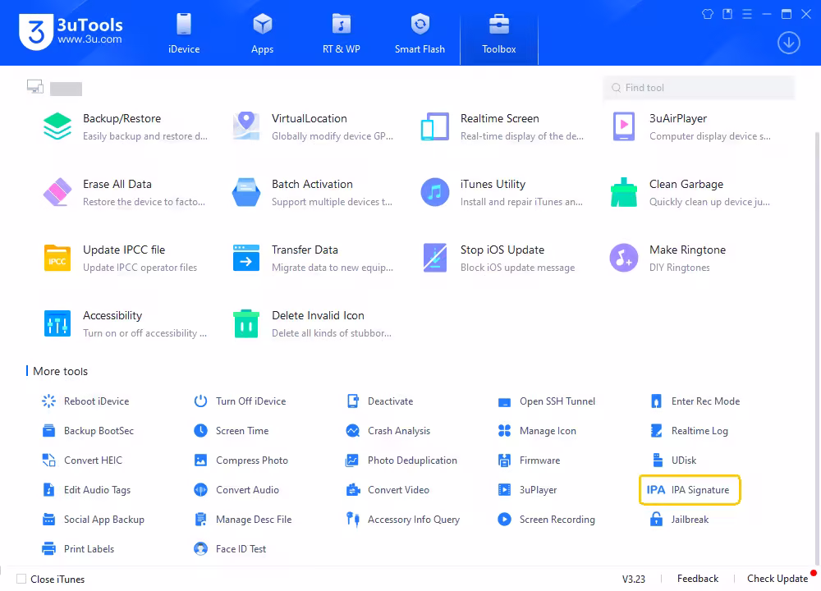This screenshot has height=591, width=821.
Task: Click the 3uTools logo
Action: [71, 31]
